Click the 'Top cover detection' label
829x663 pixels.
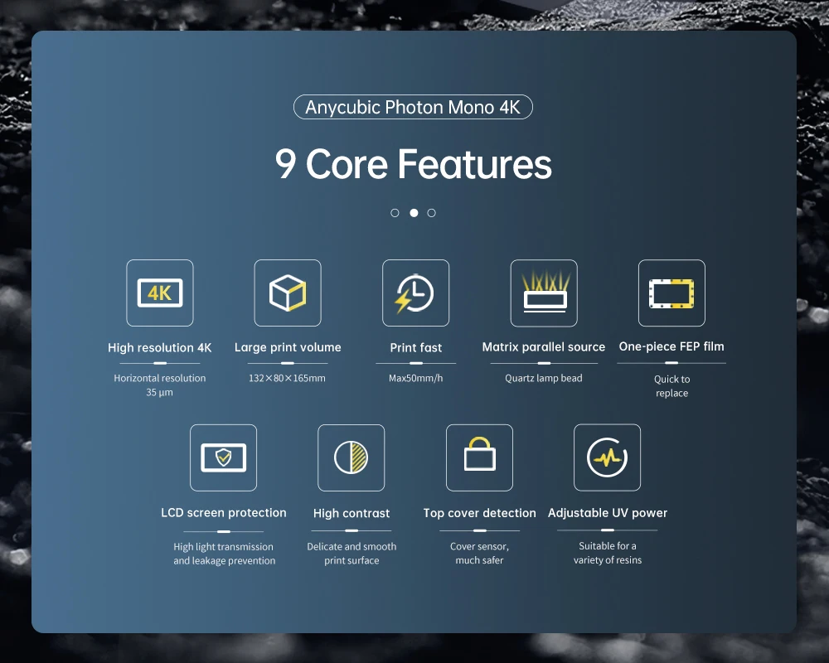(x=479, y=513)
